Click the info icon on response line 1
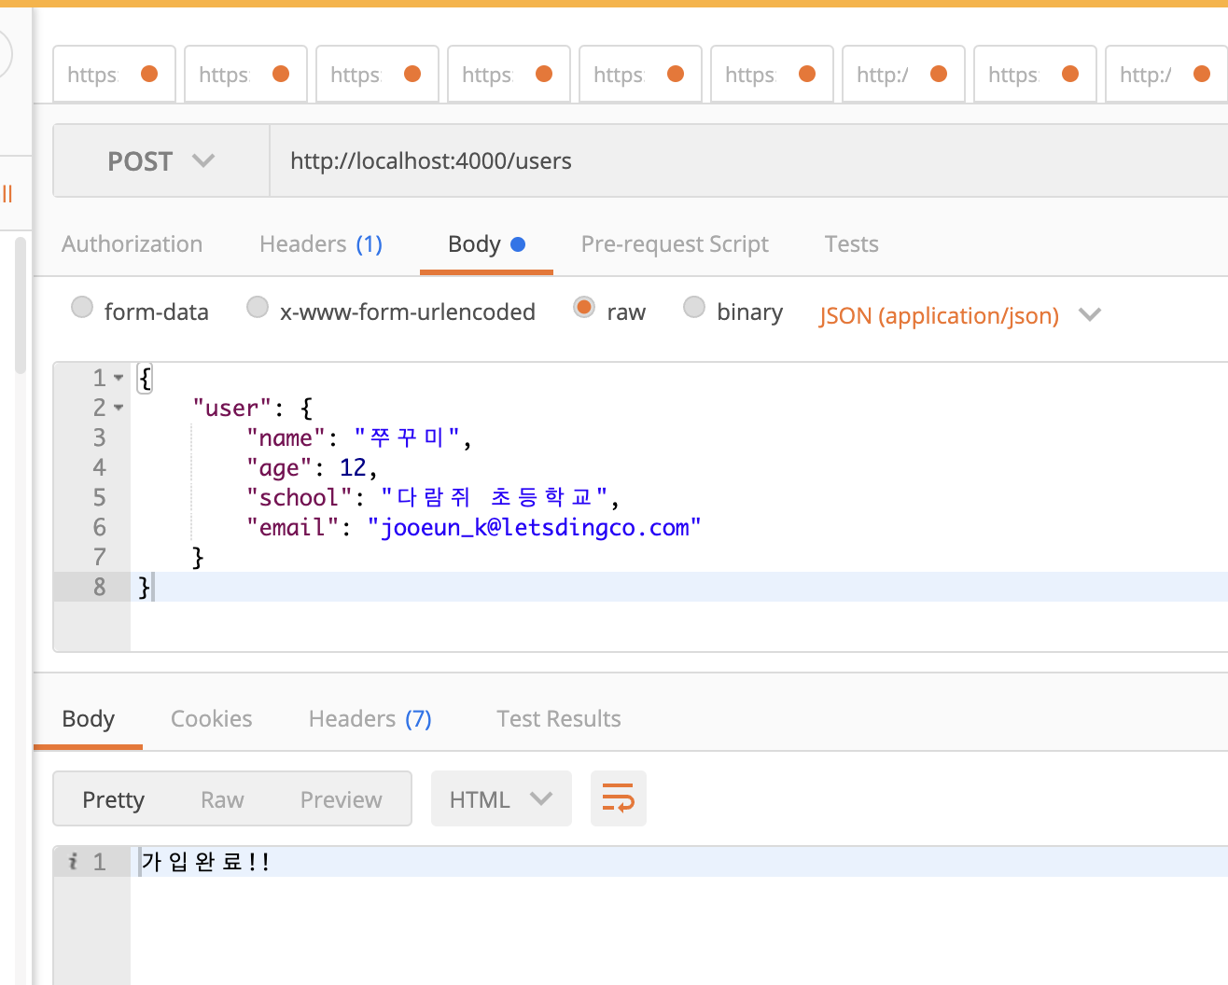 (x=73, y=862)
